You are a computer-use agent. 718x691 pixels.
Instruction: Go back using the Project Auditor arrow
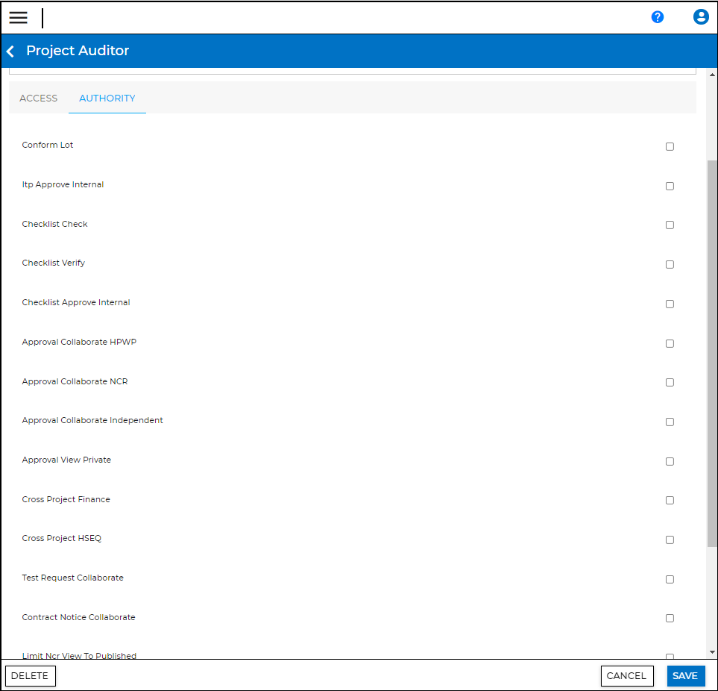point(10,51)
